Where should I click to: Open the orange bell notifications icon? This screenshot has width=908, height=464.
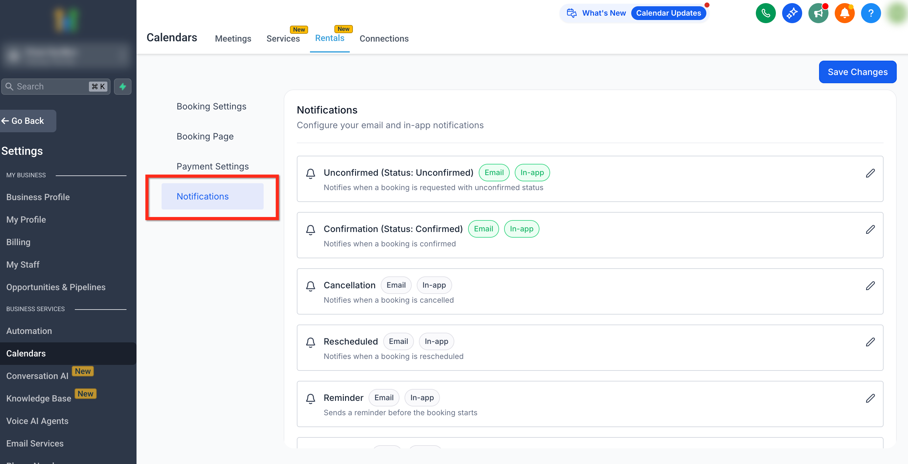pos(844,13)
